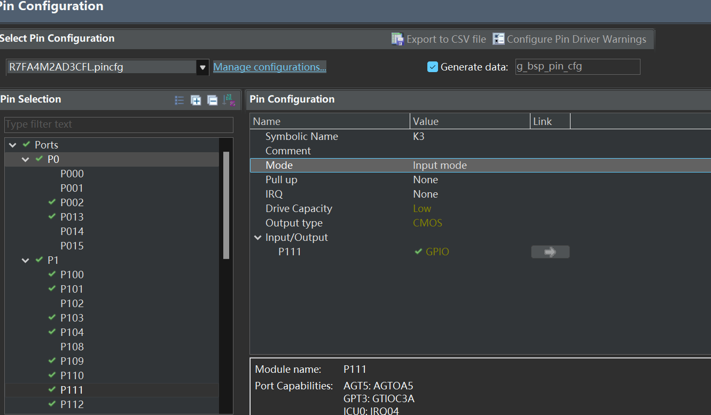The width and height of the screenshot is (711, 415).
Task: Click the Expand All icon in Pin Selection
Action: pos(196,100)
